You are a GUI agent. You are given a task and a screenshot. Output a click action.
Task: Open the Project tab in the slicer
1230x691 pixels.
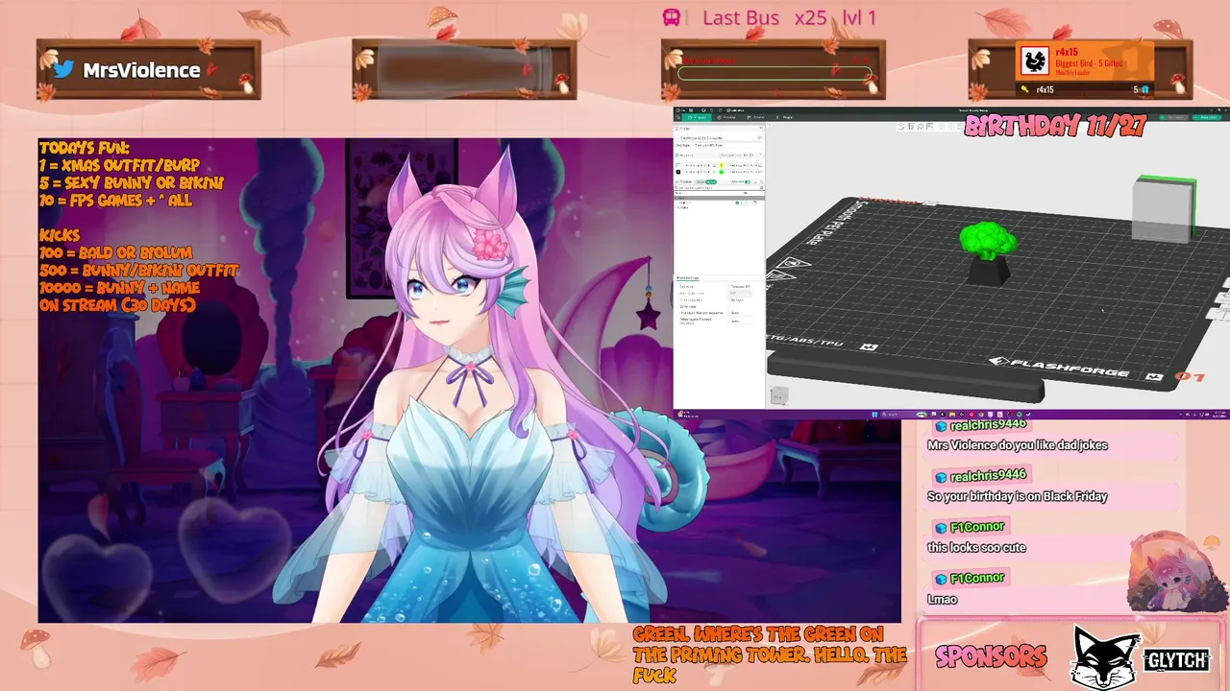tap(784, 118)
